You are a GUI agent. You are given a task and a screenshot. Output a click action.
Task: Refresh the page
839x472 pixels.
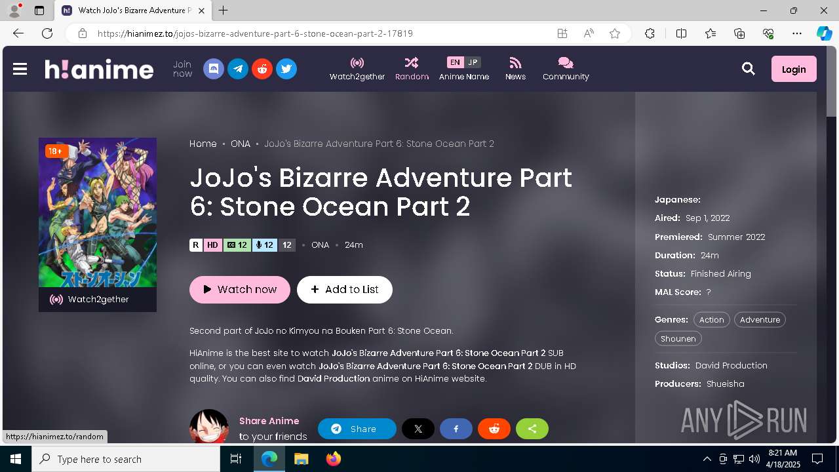(x=47, y=33)
